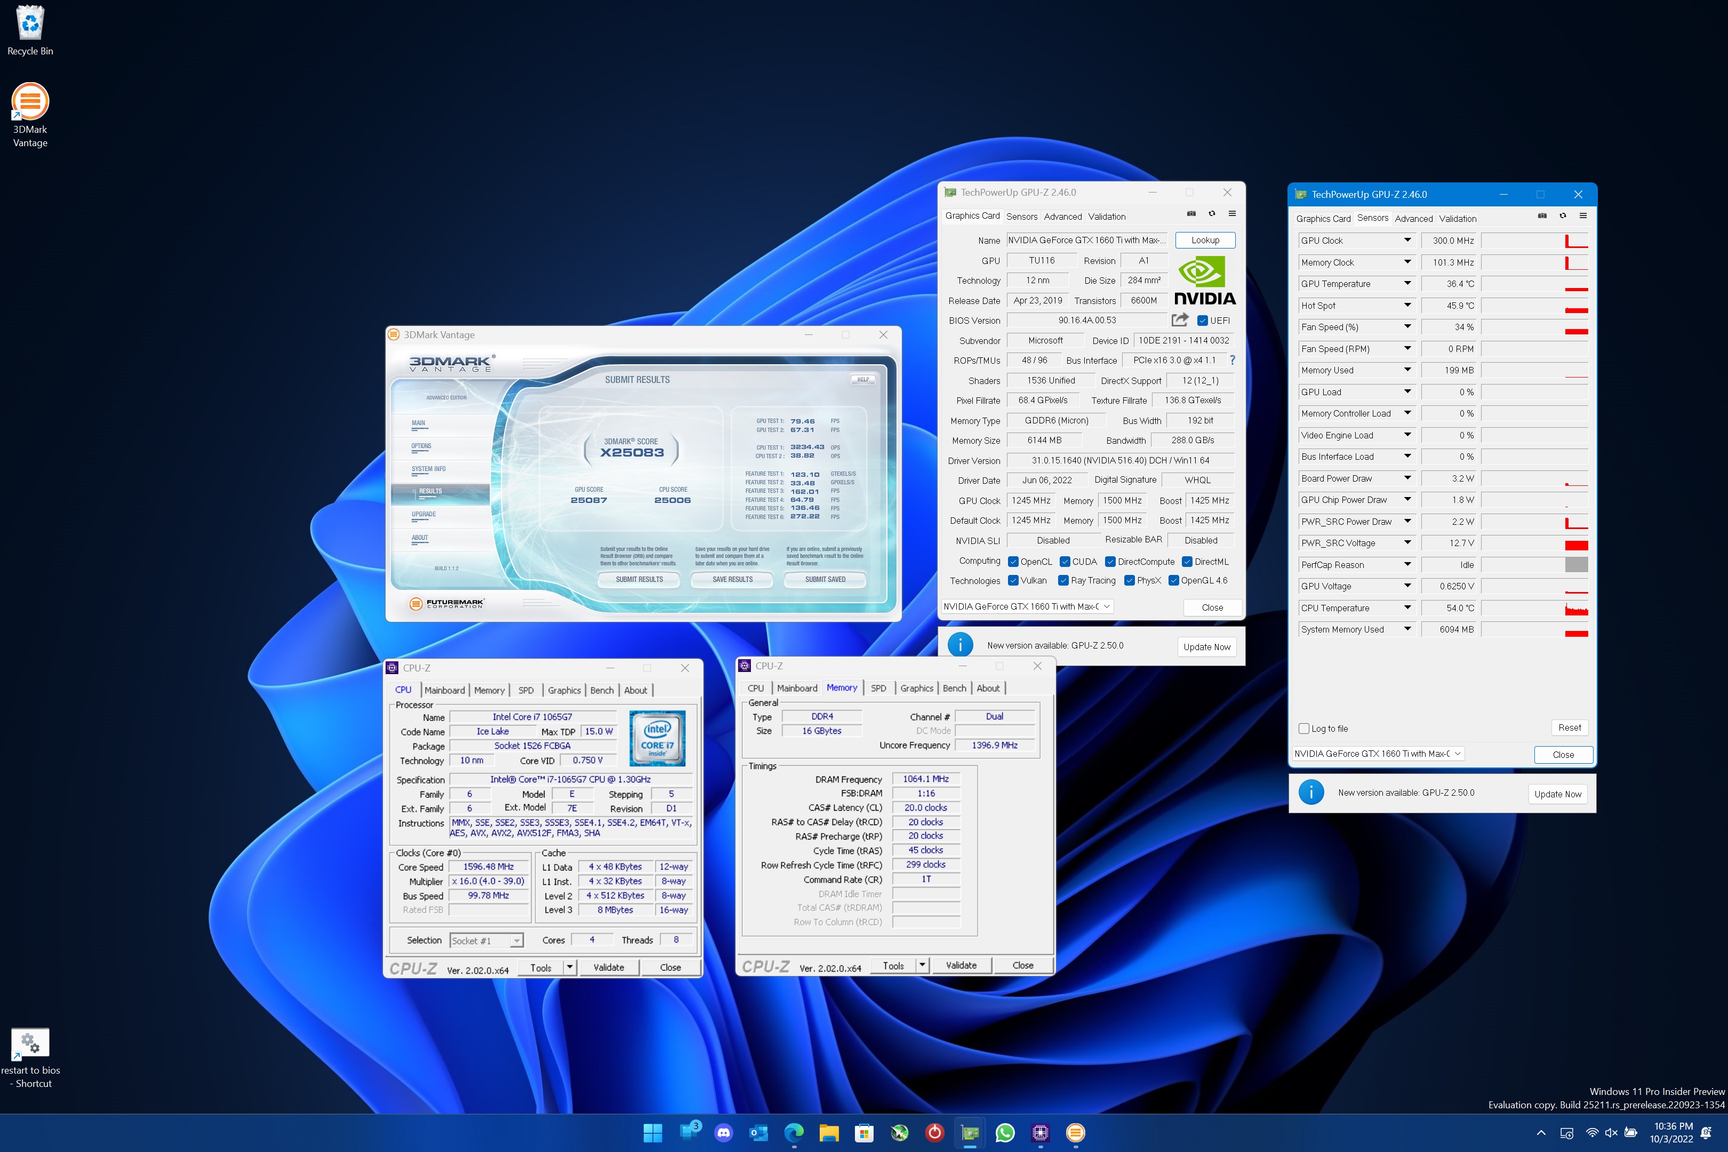1728x1152 pixels.
Task: Open the Socket #1 selection dropdown in CPU-Z
Action: pos(486,940)
